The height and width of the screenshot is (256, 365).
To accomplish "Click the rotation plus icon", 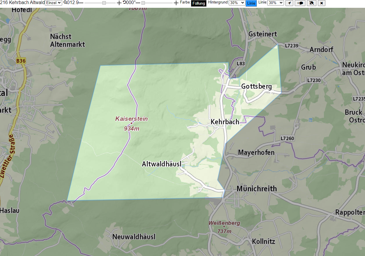I will coord(176,3).
